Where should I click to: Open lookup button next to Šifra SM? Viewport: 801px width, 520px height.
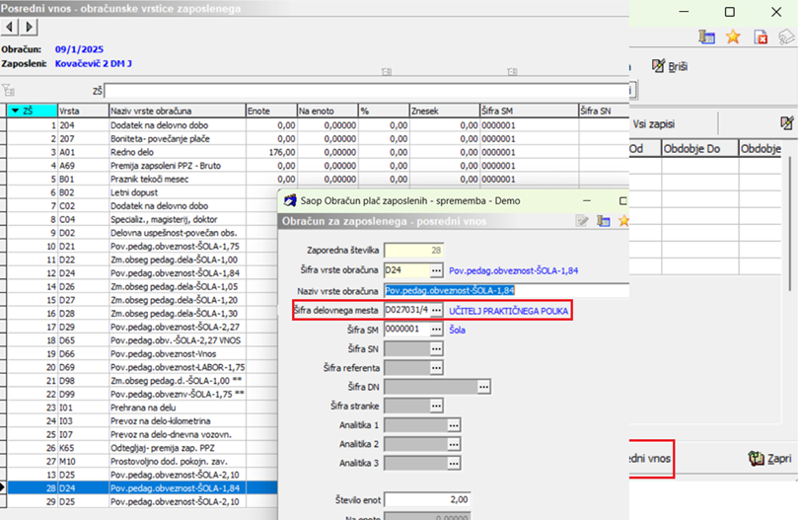pyautogui.click(x=436, y=330)
